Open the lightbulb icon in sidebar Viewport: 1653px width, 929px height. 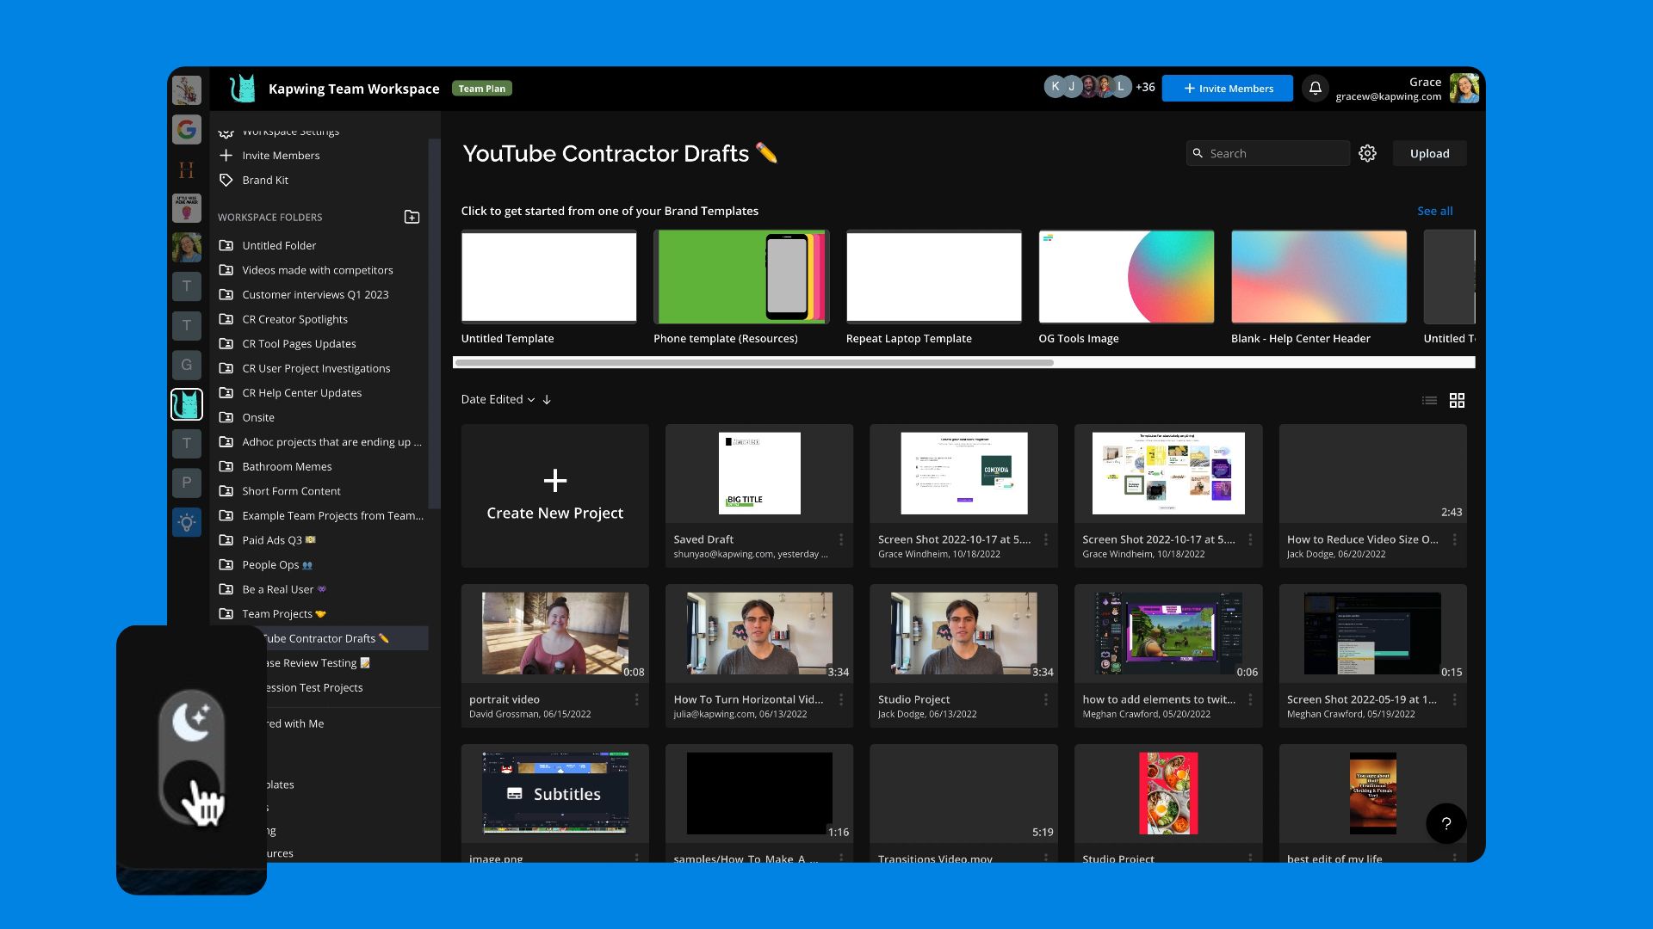[x=186, y=521]
